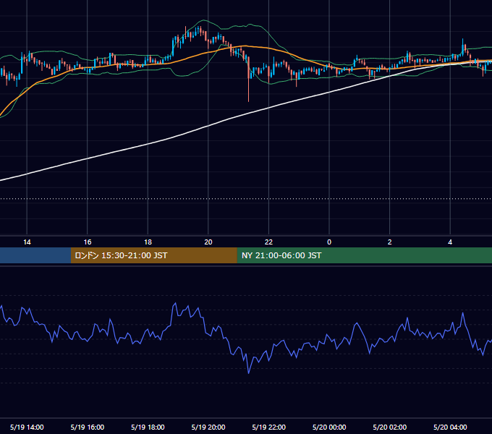492x434 pixels.
Task: Select the NY 21:00-06:00 JST session bar
Action: [x=364, y=255]
